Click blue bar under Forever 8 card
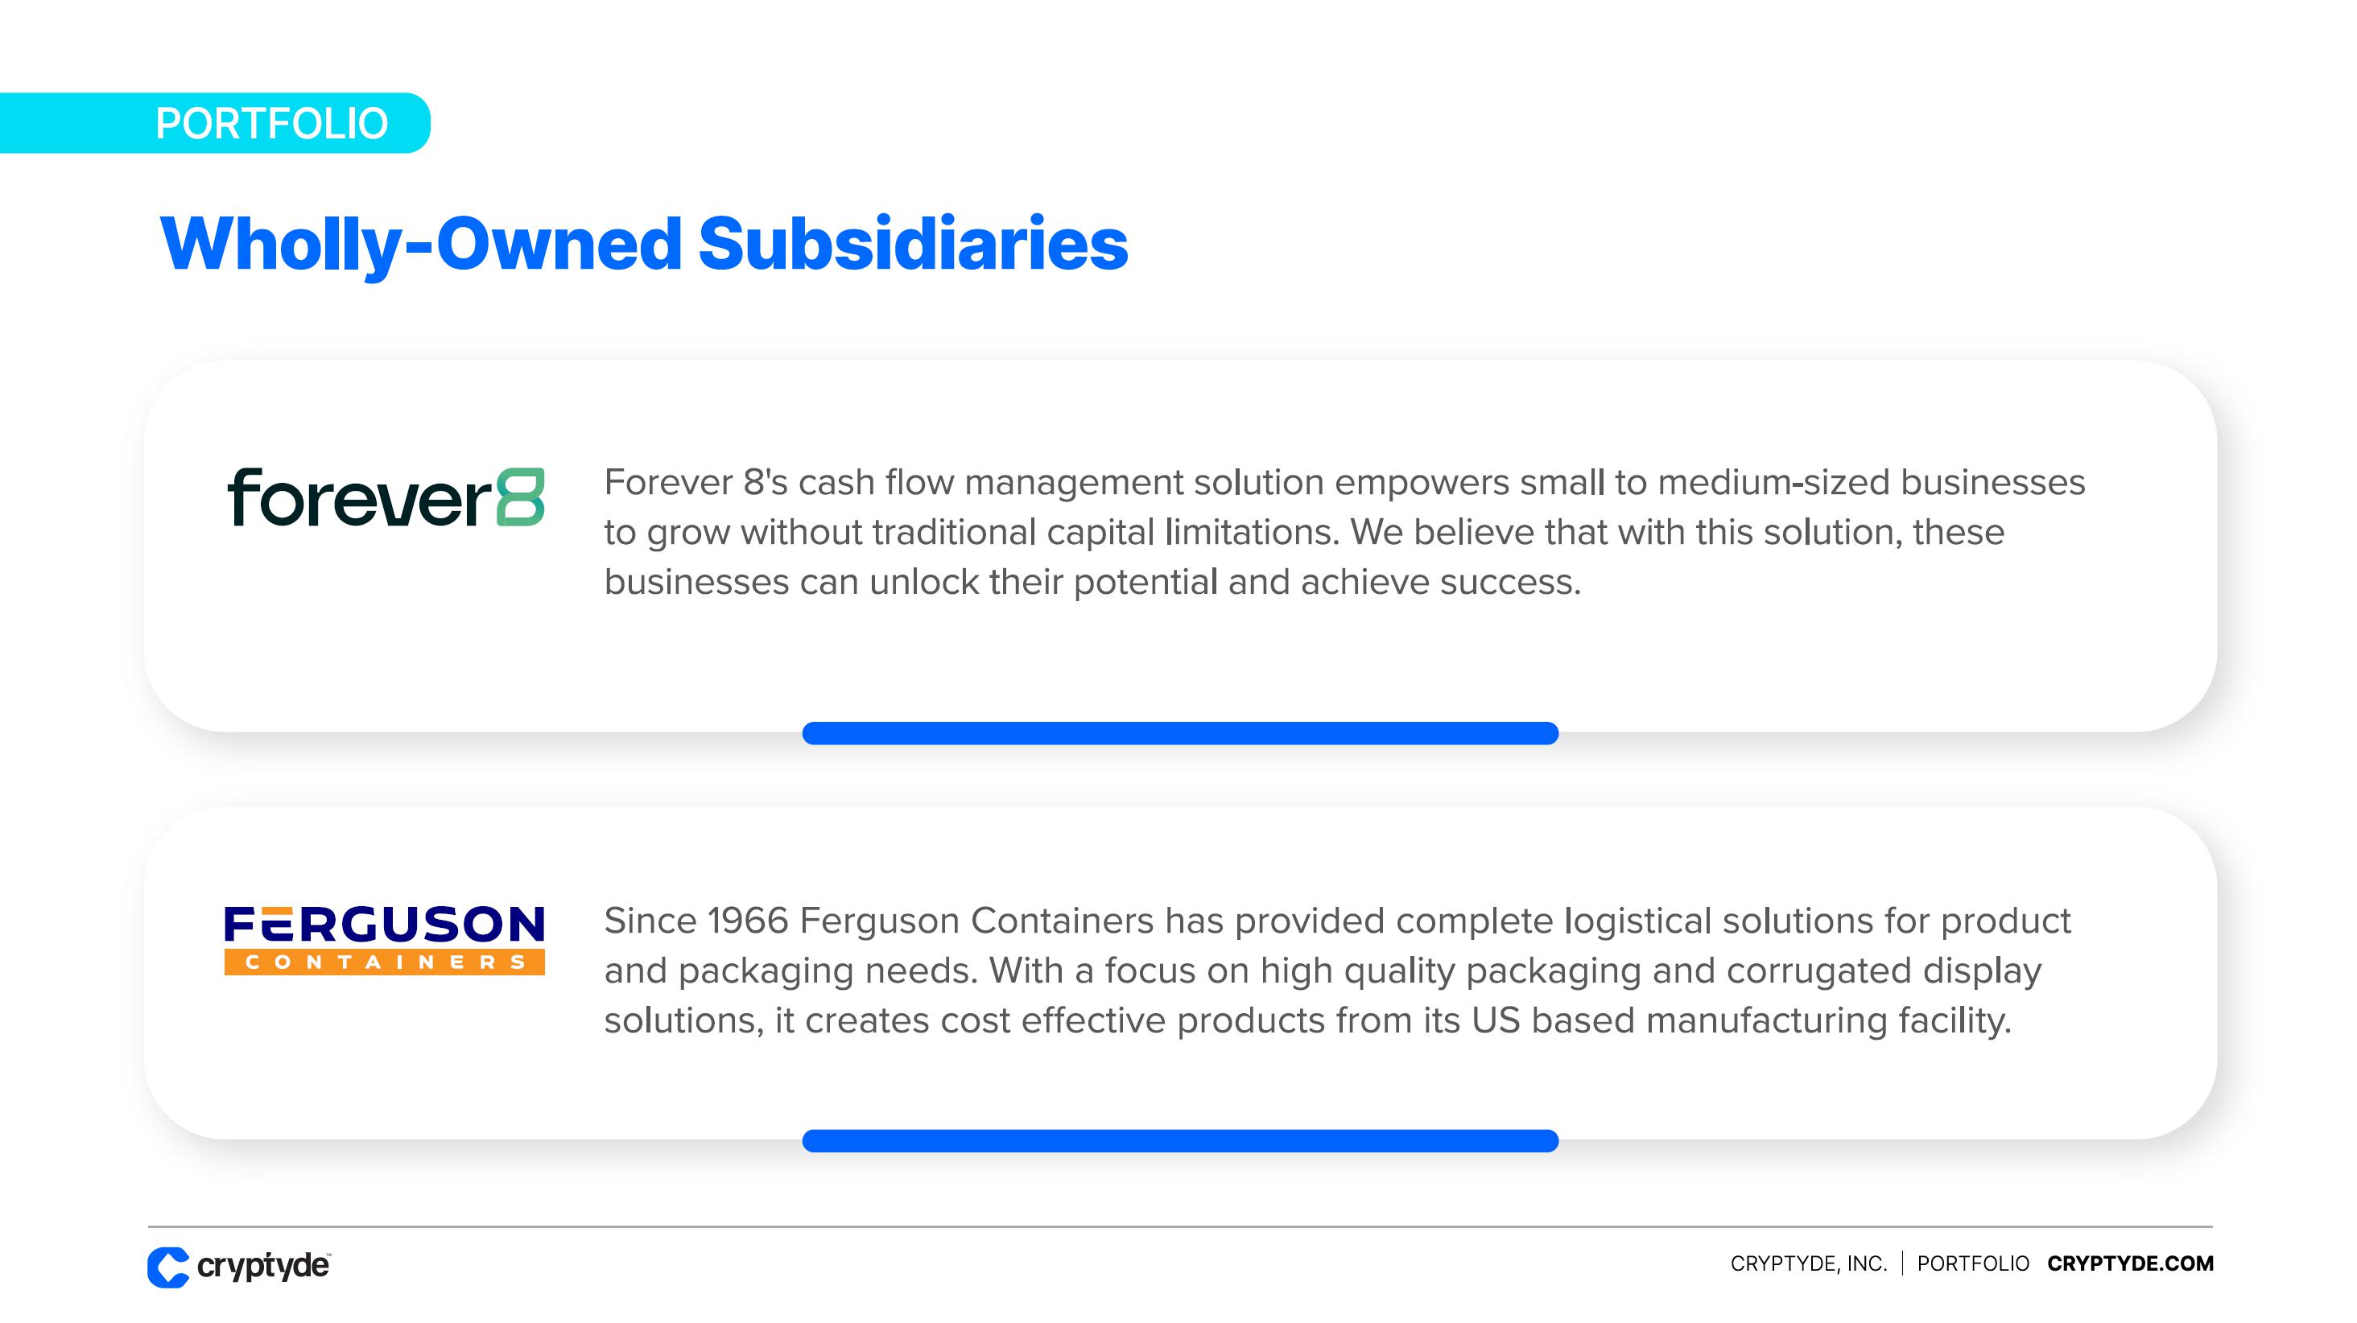Image resolution: width=2357 pixels, height=1323 pixels. (x=1179, y=733)
